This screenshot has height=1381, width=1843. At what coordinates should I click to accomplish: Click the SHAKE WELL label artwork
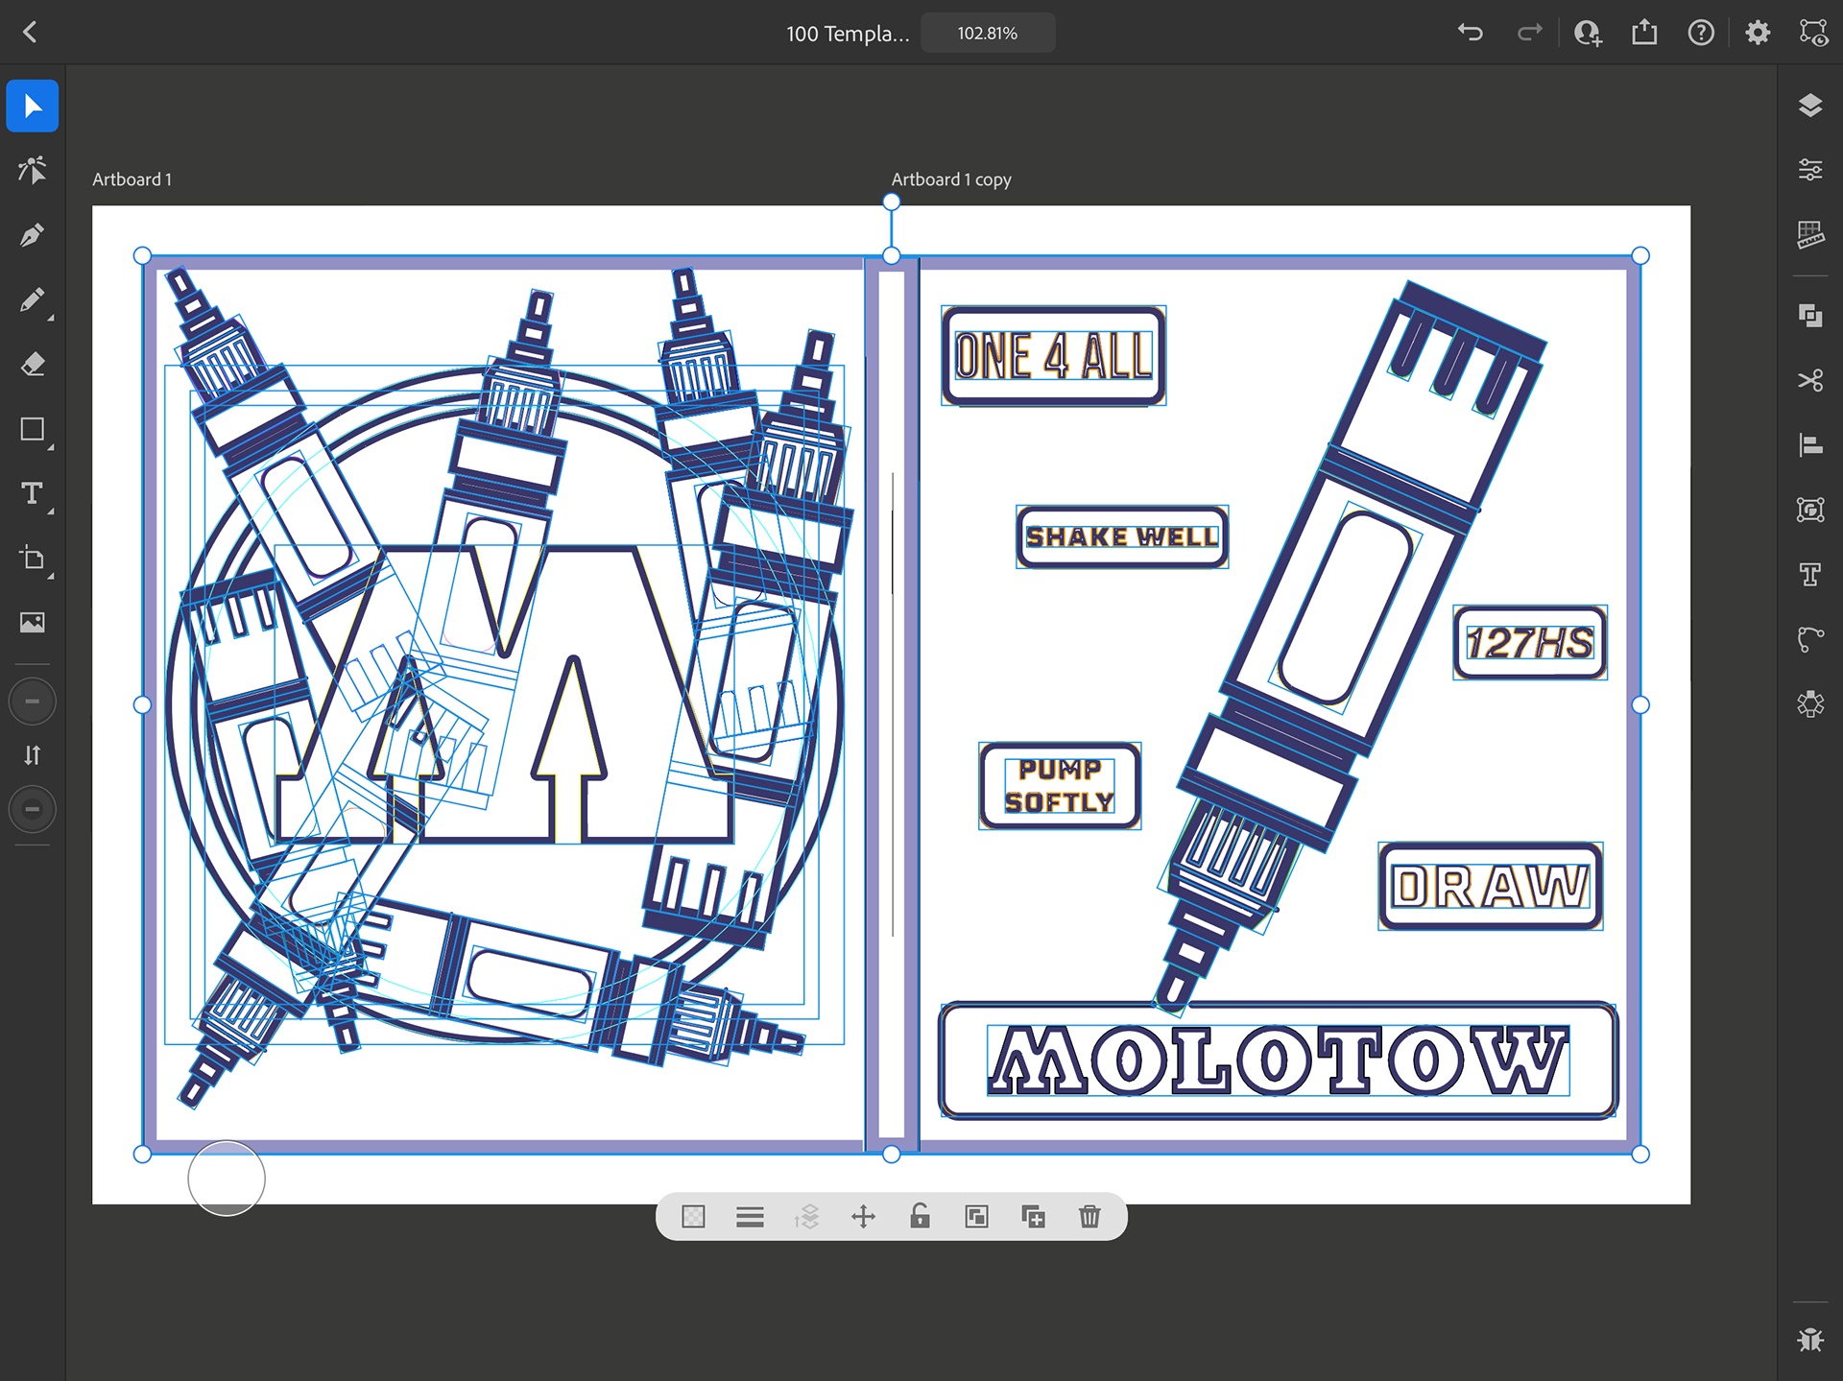click(1122, 536)
